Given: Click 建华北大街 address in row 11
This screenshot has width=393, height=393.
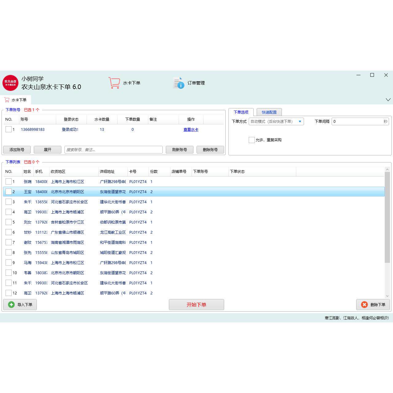Looking at the screenshot, I should tap(113, 283).
